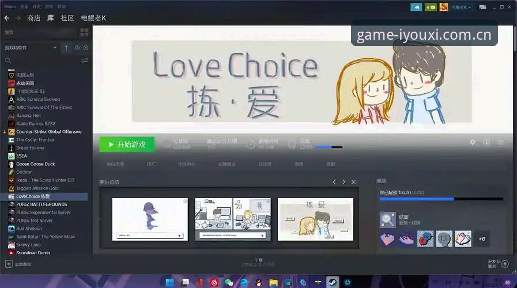The width and height of the screenshot is (517, 288).
Task: Open game info icon beside gear
Action: tap(486, 142)
